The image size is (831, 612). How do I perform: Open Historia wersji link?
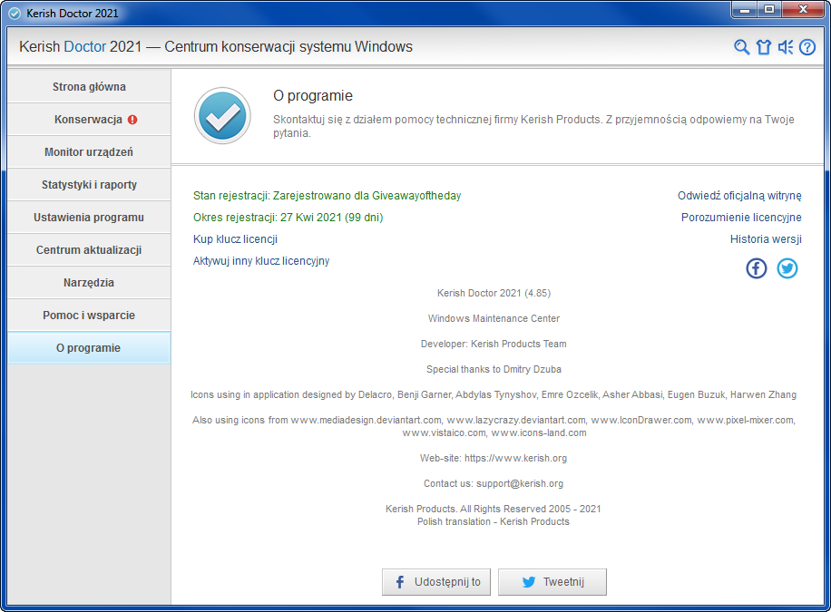(766, 239)
